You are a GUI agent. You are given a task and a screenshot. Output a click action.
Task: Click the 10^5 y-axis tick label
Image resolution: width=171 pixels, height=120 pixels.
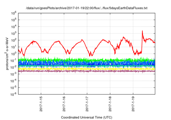[14, 20]
